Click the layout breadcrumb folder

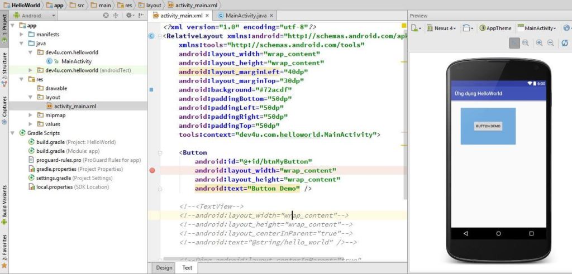click(150, 5)
